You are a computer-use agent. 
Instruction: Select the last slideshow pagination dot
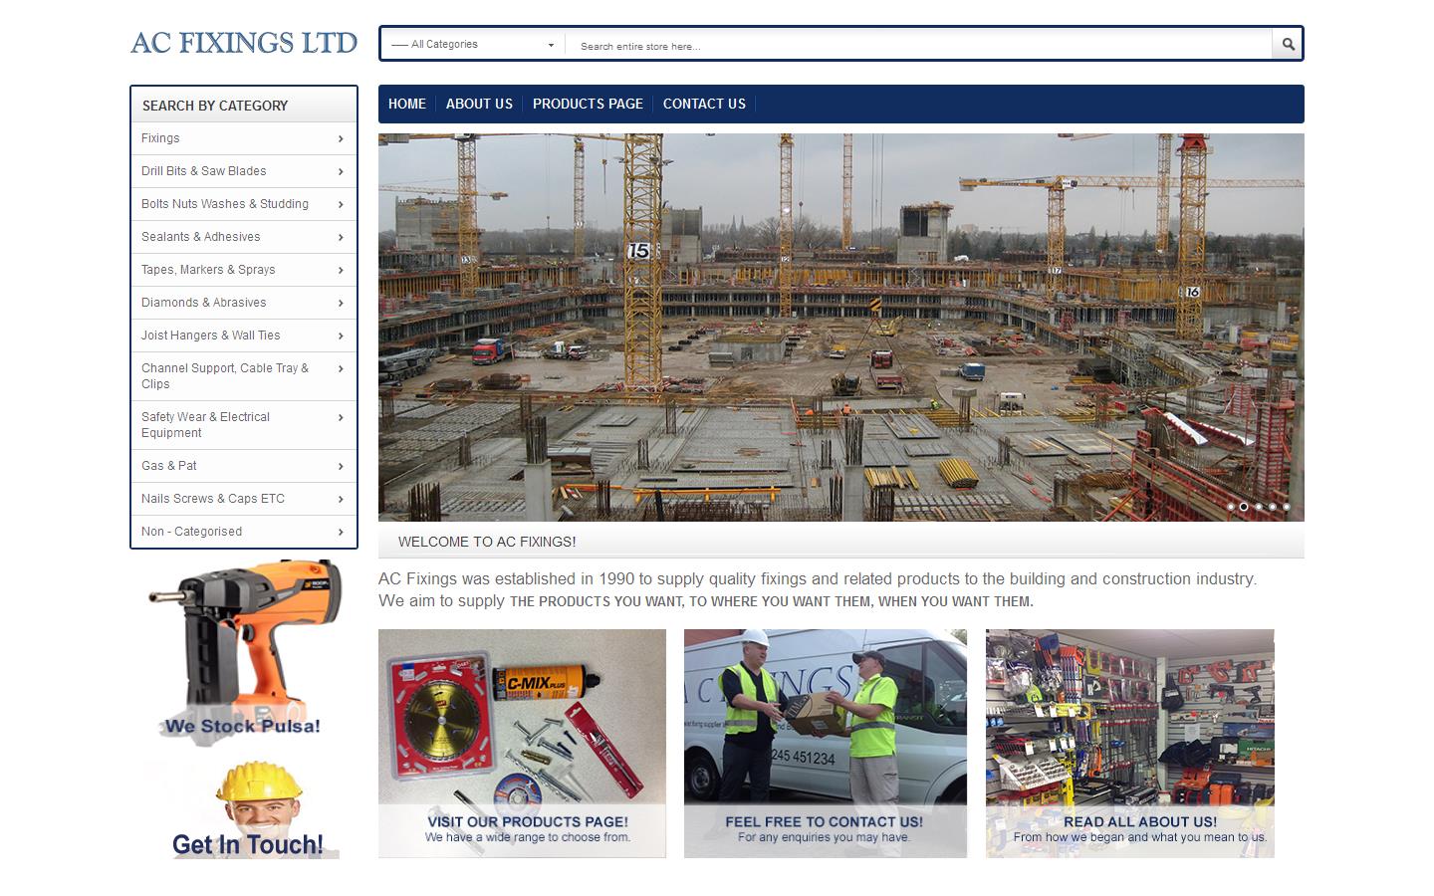[x=1287, y=507]
